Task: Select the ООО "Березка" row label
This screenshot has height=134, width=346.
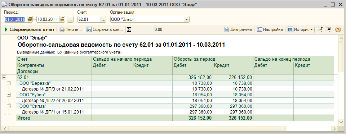Action: pyautogui.click(x=35, y=83)
